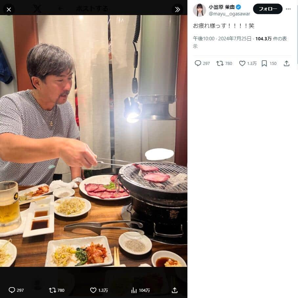
Task: Click the yakiniku photo image
Action: coord(94,141)
